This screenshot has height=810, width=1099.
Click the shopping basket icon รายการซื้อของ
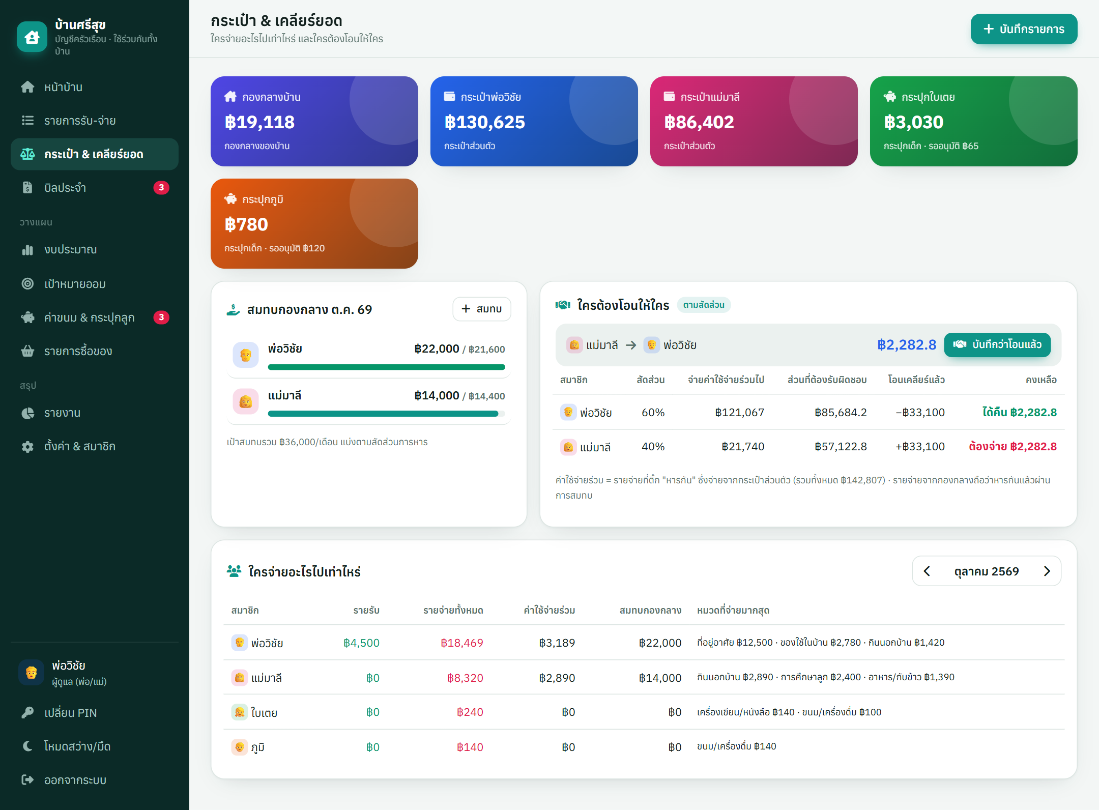[27, 351]
